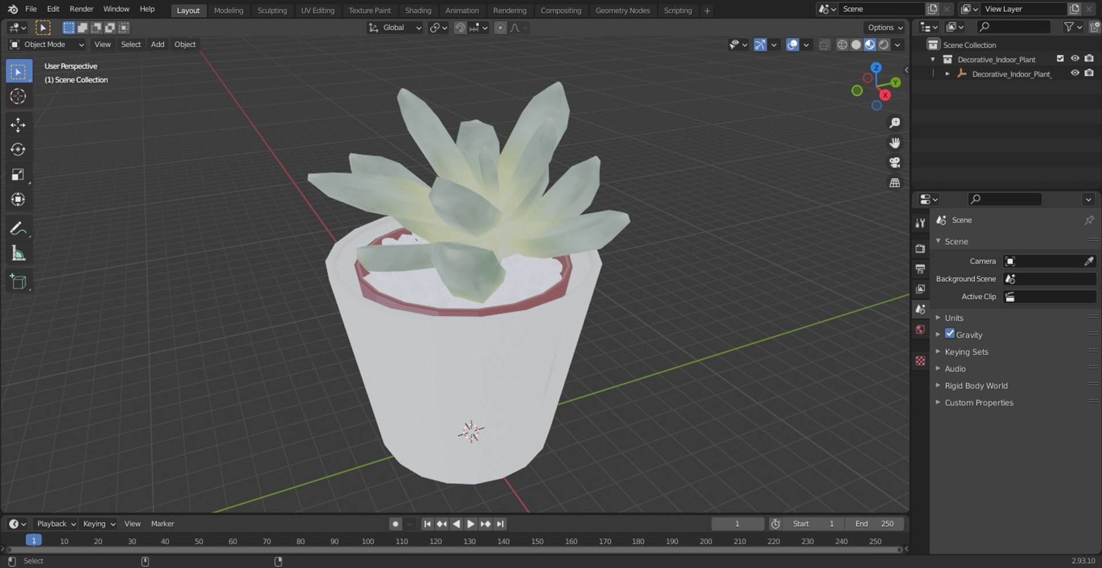
Task: Open the Playback popover
Action: (x=56, y=524)
